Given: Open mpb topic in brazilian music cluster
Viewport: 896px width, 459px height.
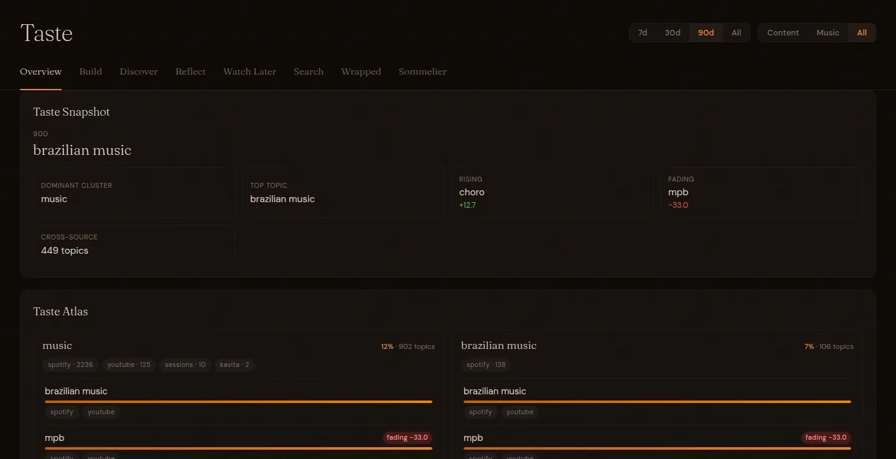Looking at the screenshot, I should point(474,438).
